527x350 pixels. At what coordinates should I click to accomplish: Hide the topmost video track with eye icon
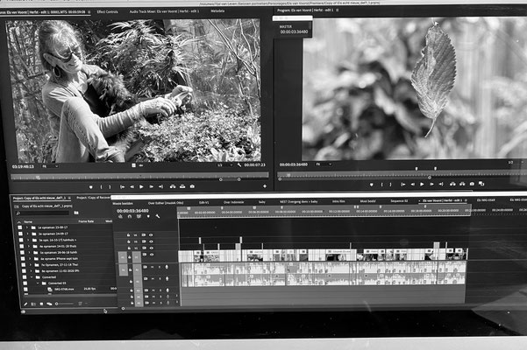[x=151, y=235]
